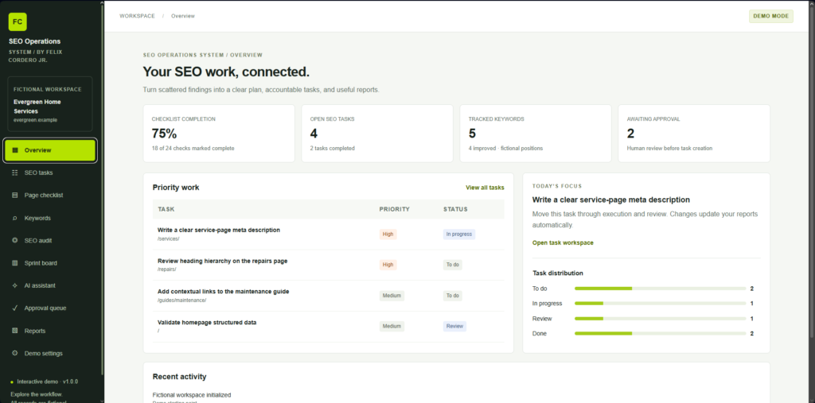Open Page checklist section
This screenshot has height=403, width=815.
coord(50,196)
